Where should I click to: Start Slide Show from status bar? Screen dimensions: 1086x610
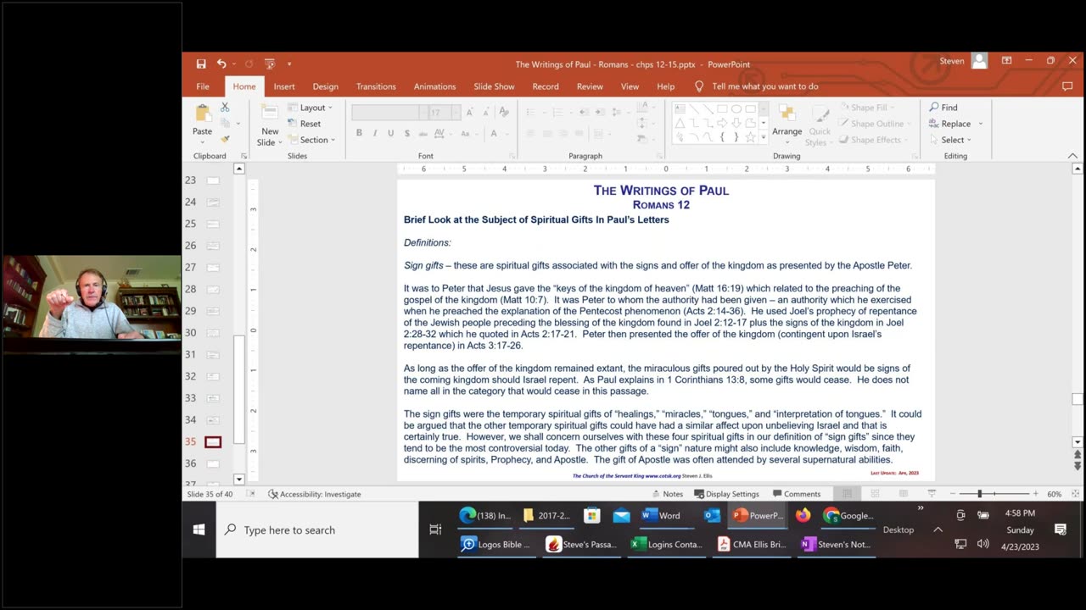pos(931,494)
